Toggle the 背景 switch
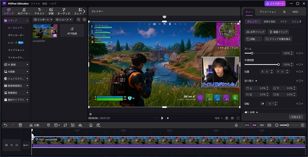308x157 pixels. coord(247,112)
